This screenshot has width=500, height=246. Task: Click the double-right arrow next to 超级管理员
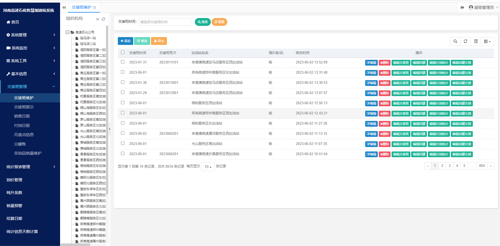(462, 7)
